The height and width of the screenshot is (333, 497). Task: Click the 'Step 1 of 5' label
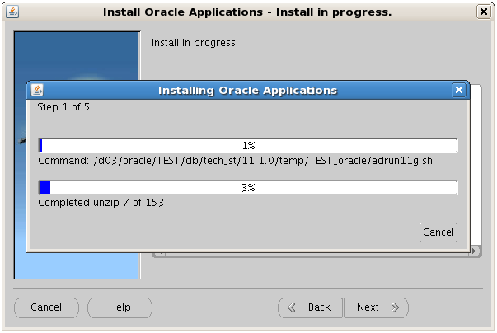63,107
